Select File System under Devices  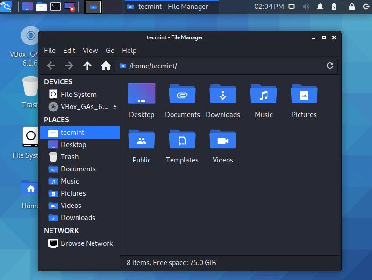point(78,95)
